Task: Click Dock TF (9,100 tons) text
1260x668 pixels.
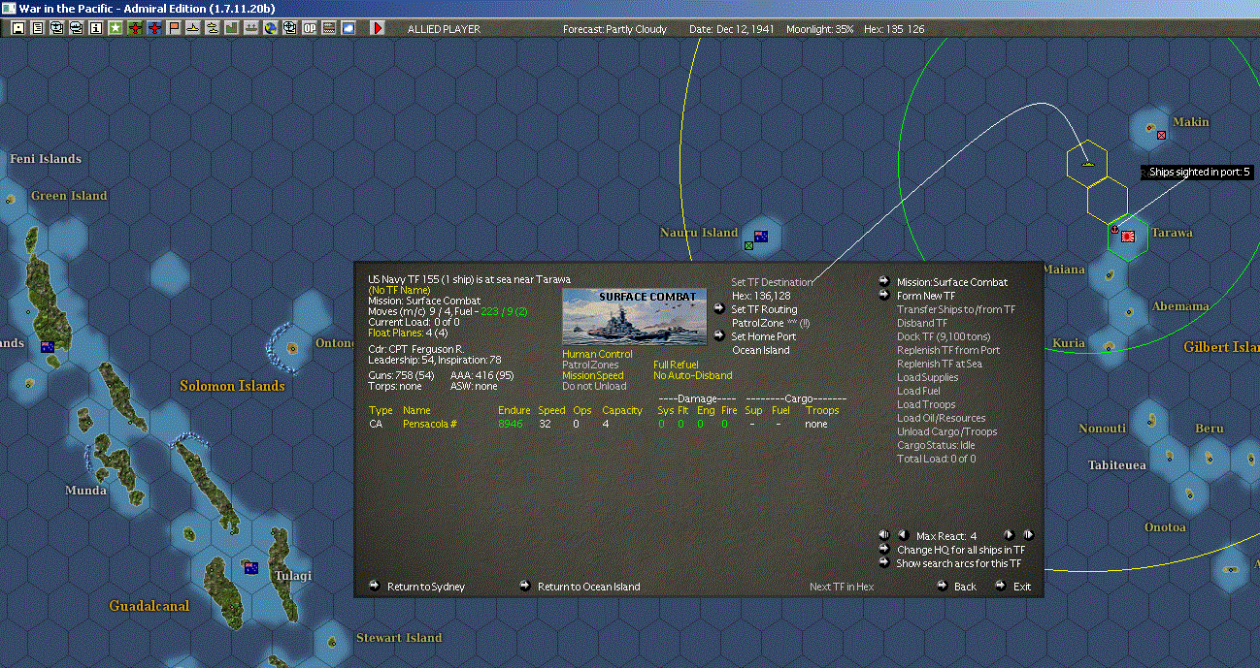Action: (x=944, y=336)
